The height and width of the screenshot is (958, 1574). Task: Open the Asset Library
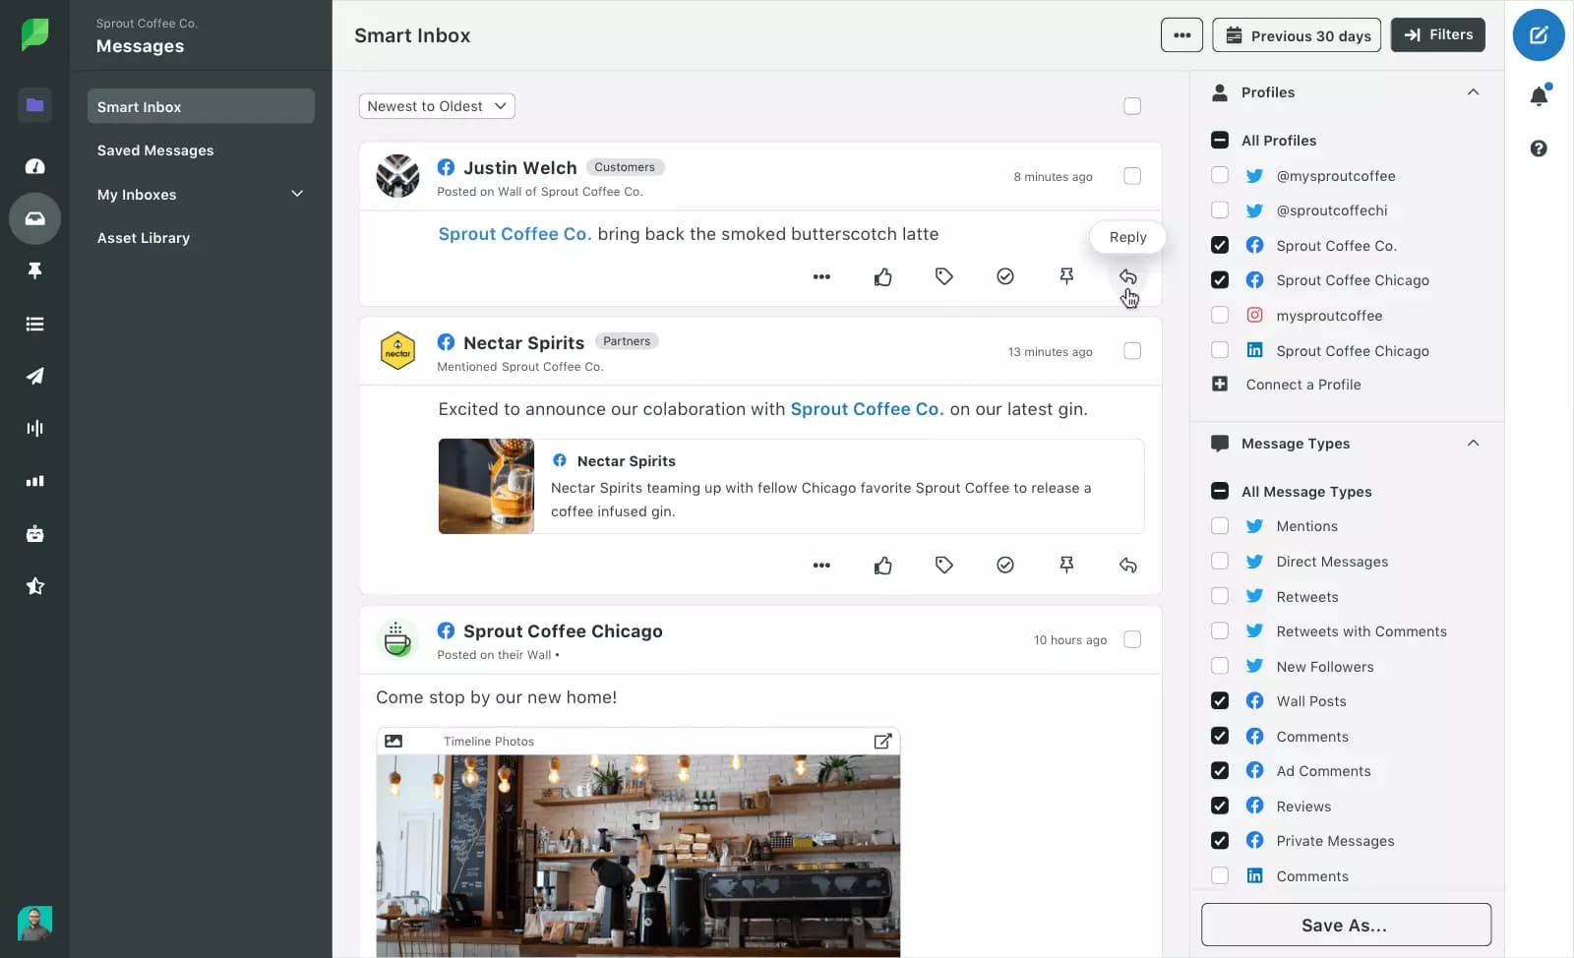point(144,237)
